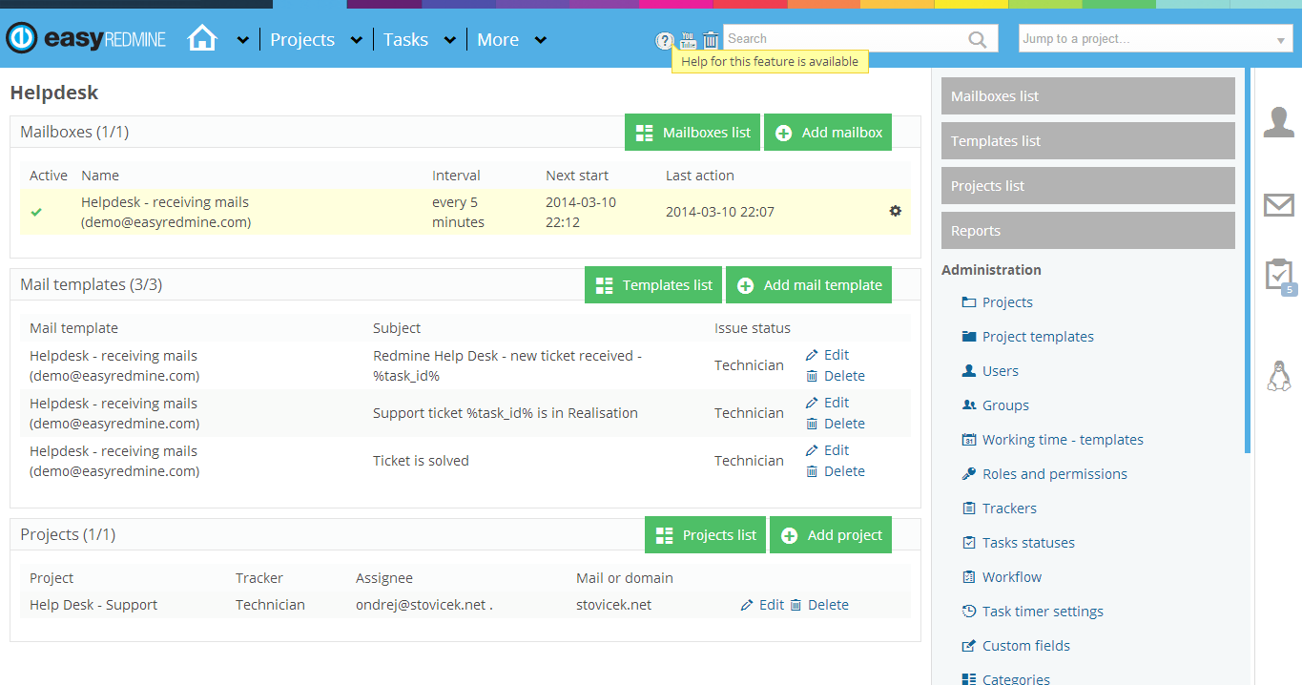Open the tasks clipboard icon with badge 5
The width and height of the screenshot is (1302, 685).
point(1280,277)
